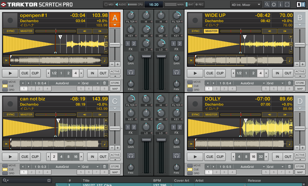Enable SYNC on Deck C

tap(11, 115)
